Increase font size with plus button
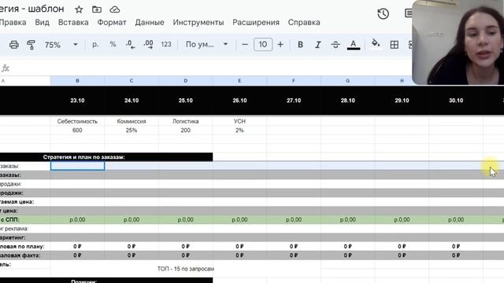504x283 pixels. coord(280,44)
